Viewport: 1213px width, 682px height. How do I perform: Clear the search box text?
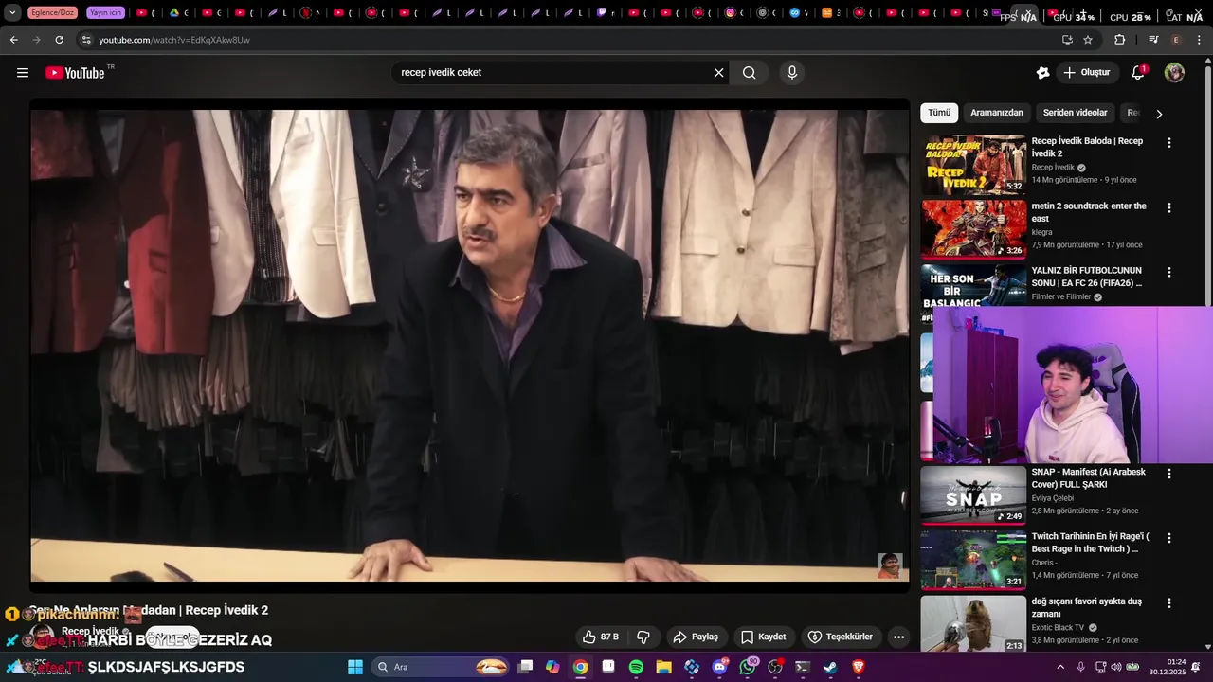[x=718, y=73]
